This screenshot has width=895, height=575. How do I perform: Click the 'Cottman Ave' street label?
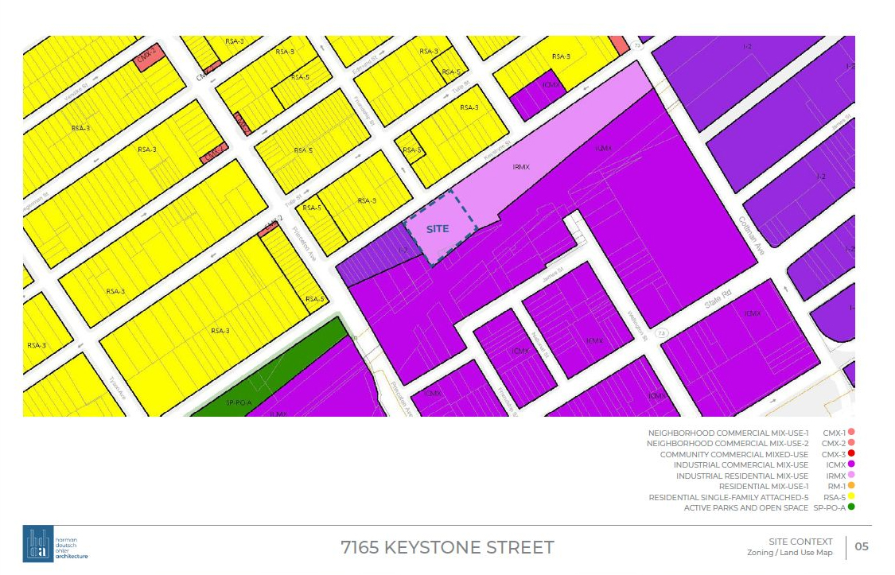tap(751, 235)
